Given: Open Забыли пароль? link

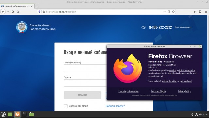Looking at the screenshot, I should pos(115,106).
